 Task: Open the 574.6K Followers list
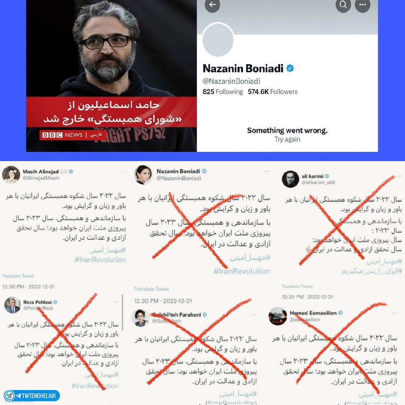coord(273,92)
